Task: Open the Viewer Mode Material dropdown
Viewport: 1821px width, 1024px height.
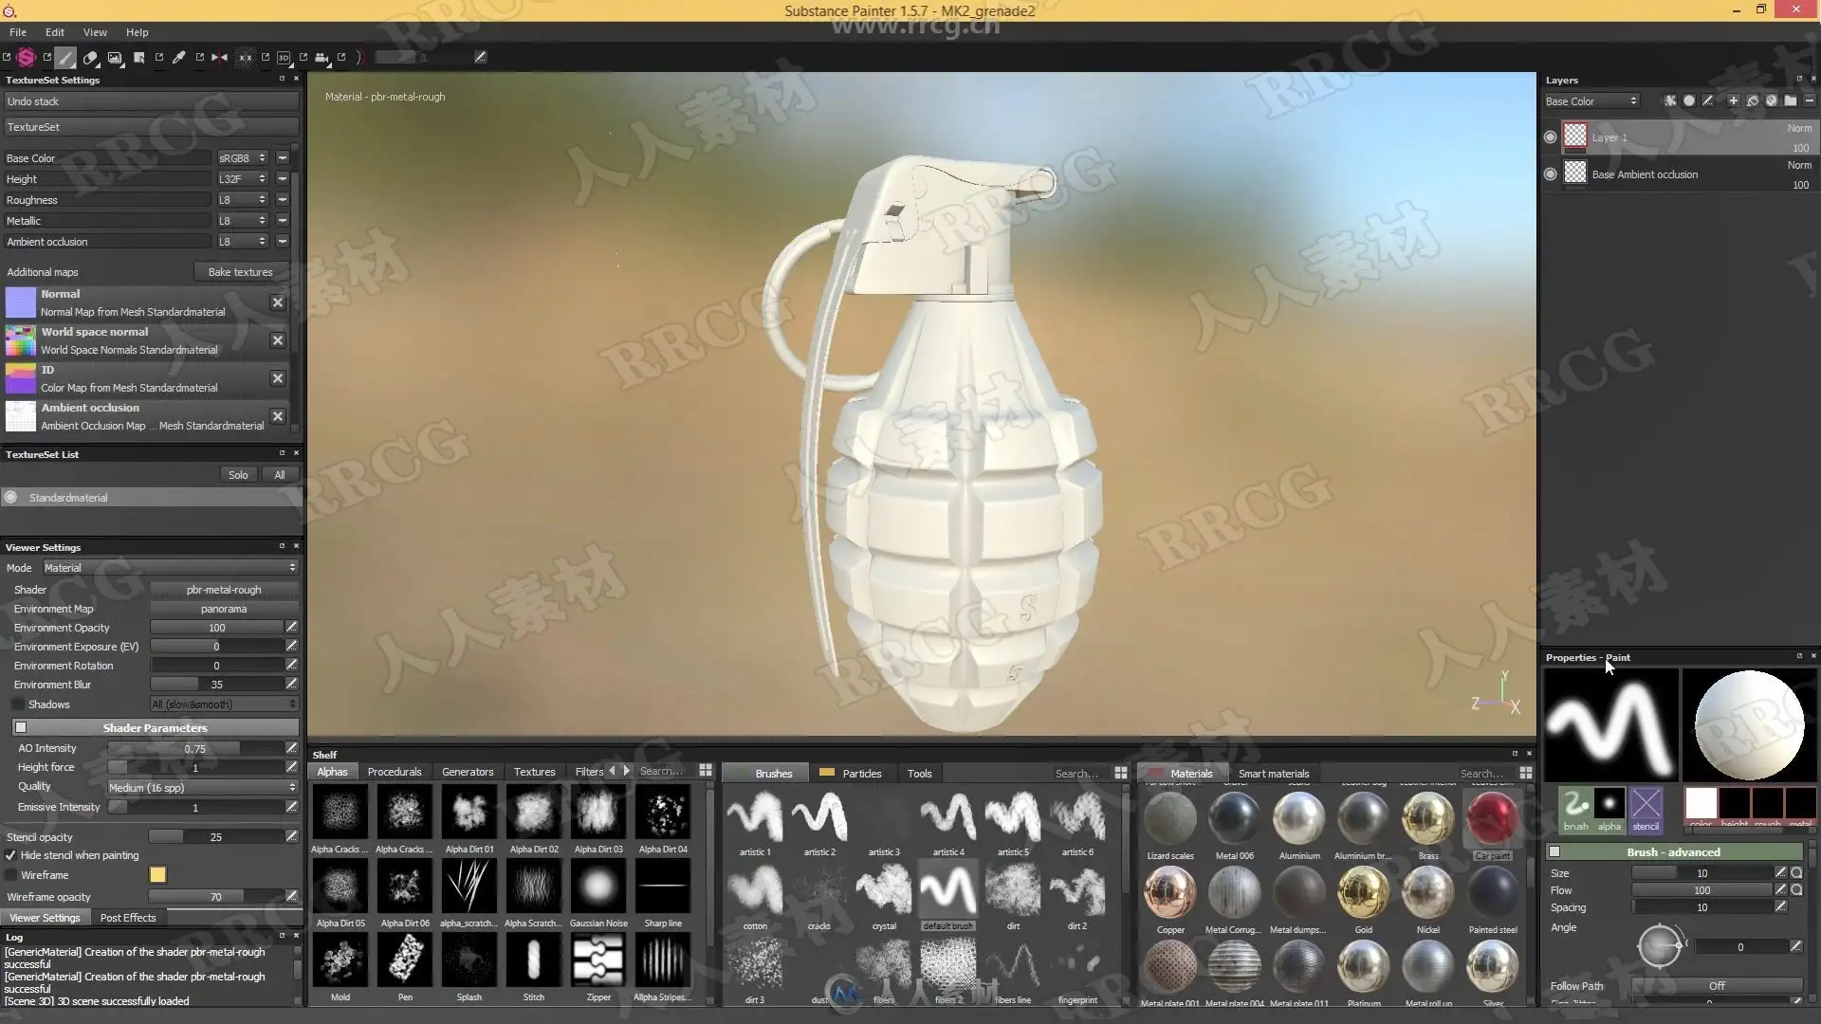Action: point(169,568)
